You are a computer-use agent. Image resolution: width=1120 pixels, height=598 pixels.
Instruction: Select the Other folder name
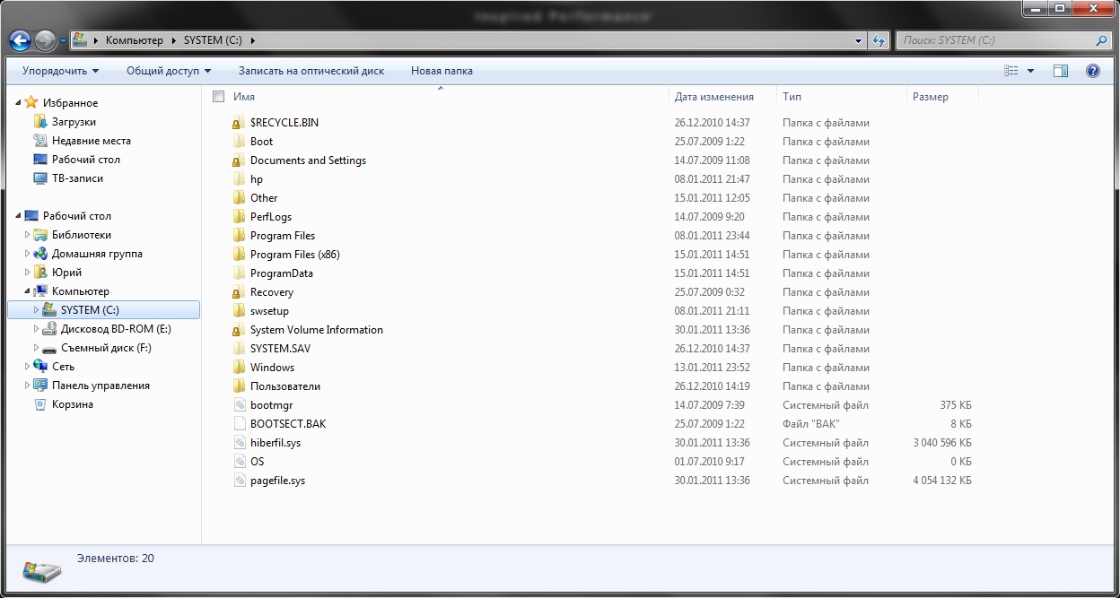pyautogui.click(x=264, y=198)
